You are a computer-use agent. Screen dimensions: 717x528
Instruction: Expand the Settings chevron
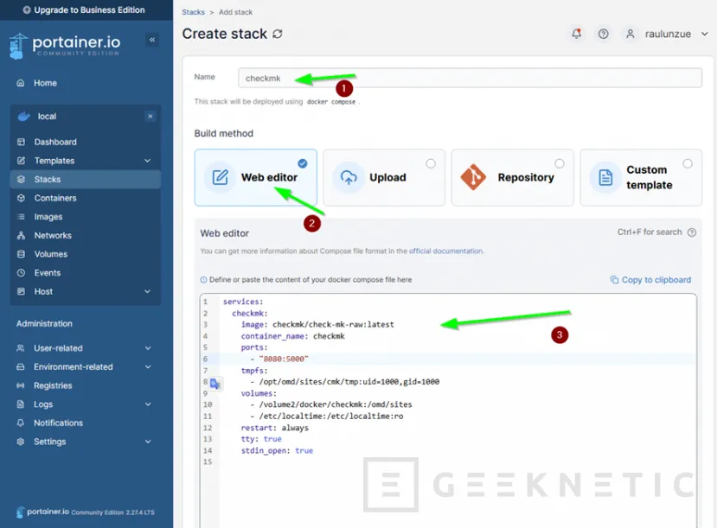148,442
